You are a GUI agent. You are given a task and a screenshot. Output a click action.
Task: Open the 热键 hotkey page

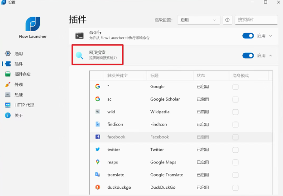(x=19, y=95)
